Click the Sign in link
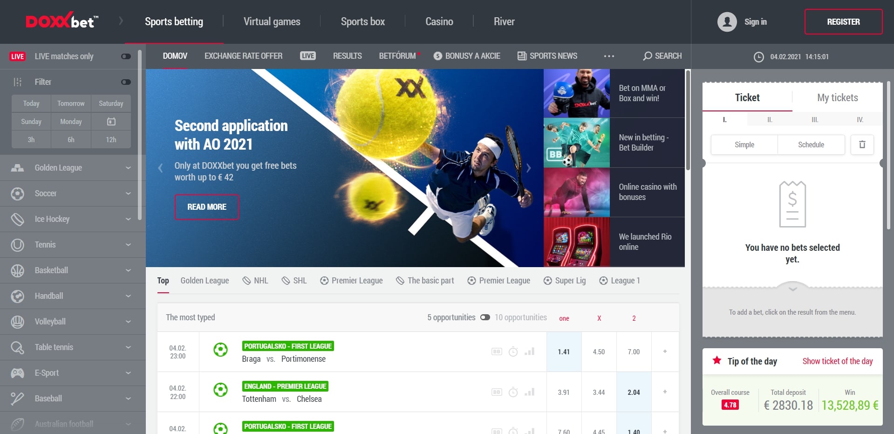 (756, 21)
